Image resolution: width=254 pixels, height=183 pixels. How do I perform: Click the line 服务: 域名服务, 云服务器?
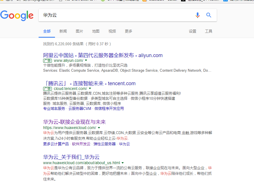tap(82, 103)
